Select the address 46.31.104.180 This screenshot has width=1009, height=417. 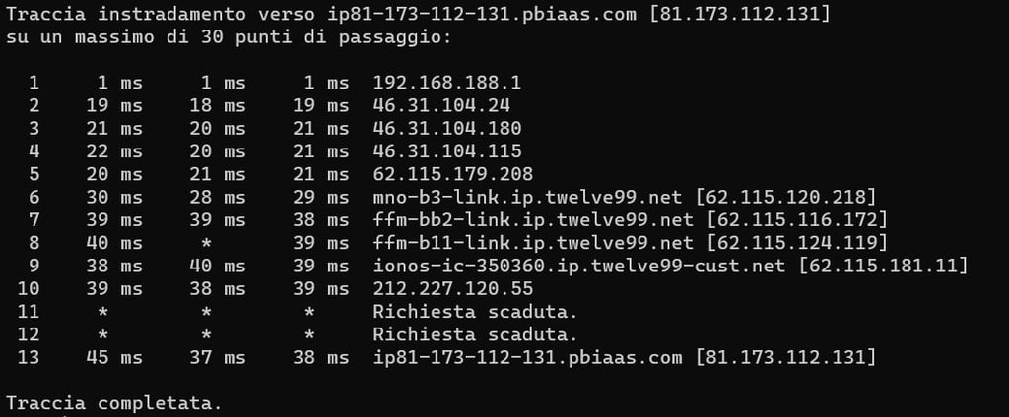pyautogui.click(x=447, y=128)
